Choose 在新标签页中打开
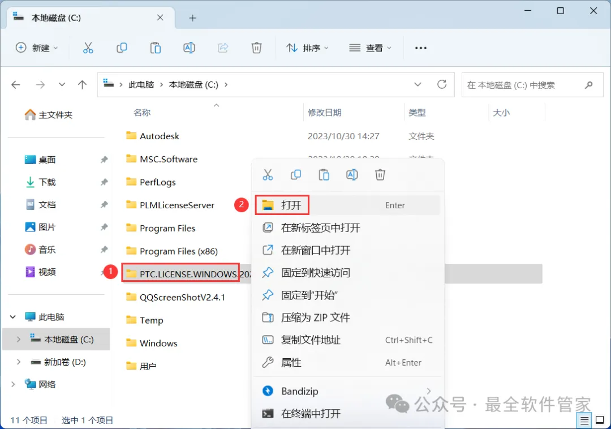The width and height of the screenshot is (611, 429). click(x=347, y=228)
